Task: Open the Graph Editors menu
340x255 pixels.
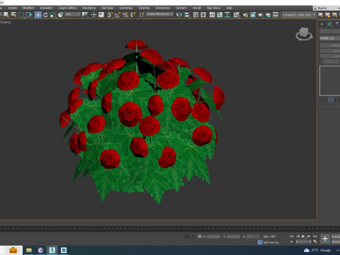Action: pos(67,8)
